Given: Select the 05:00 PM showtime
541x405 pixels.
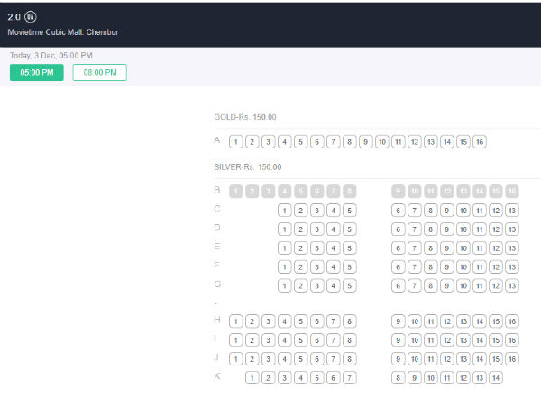Looking at the screenshot, I should (36, 73).
